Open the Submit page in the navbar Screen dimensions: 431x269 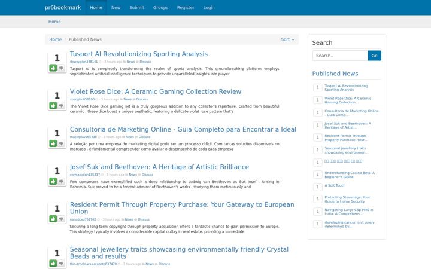tap(136, 7)
